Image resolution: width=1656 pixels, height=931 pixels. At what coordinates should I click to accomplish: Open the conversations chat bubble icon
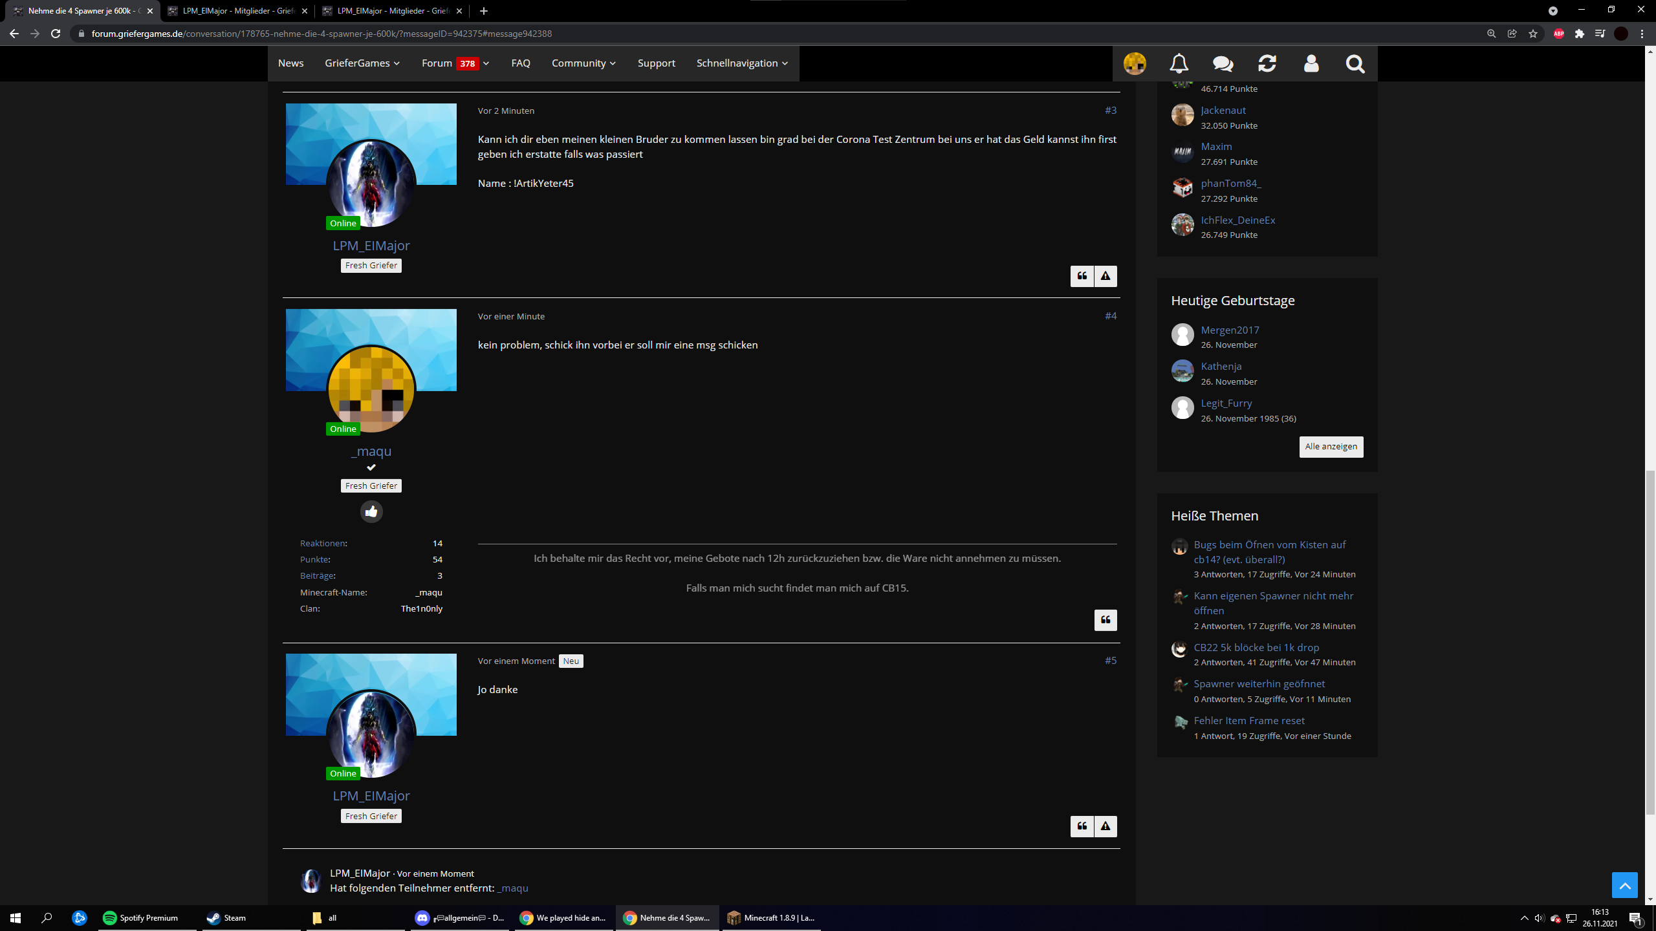[x=1223, y=63]
